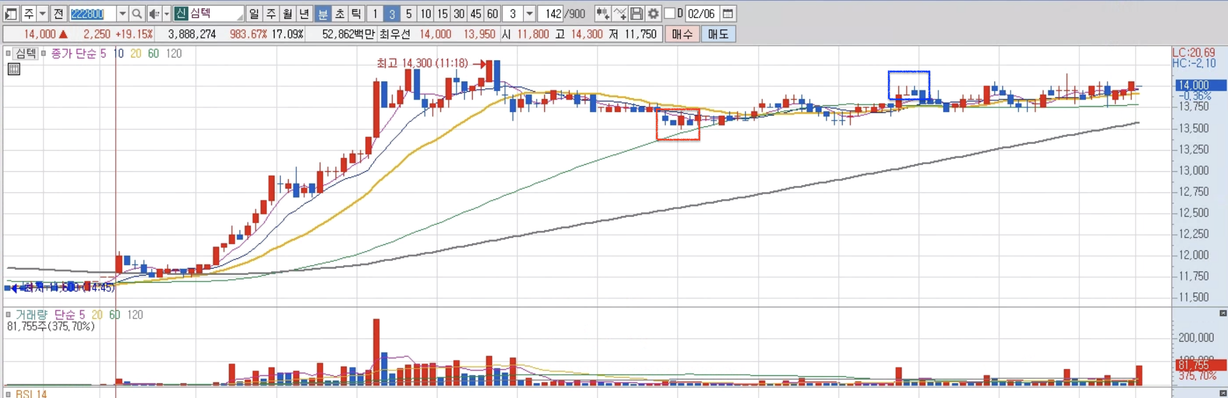Set interval to 60 minutes
The image size is (1228, 398).
pyautogui.click(x=492, y=14)
